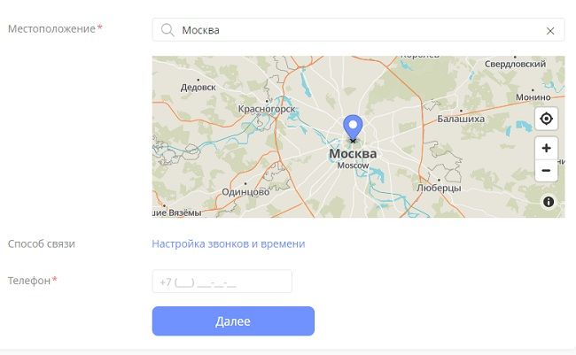Screen dimensions: 576x355
Task: Zoom out the map with minus
Action: pyautogui.click(x=546, y=170)
